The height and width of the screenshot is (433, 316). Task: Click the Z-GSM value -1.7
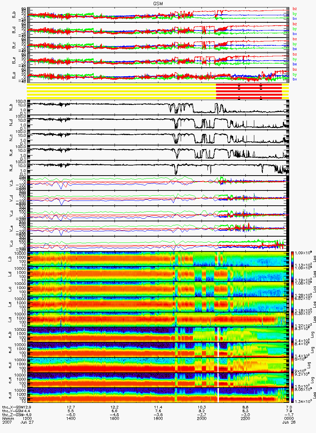click(x=289, y=415)
